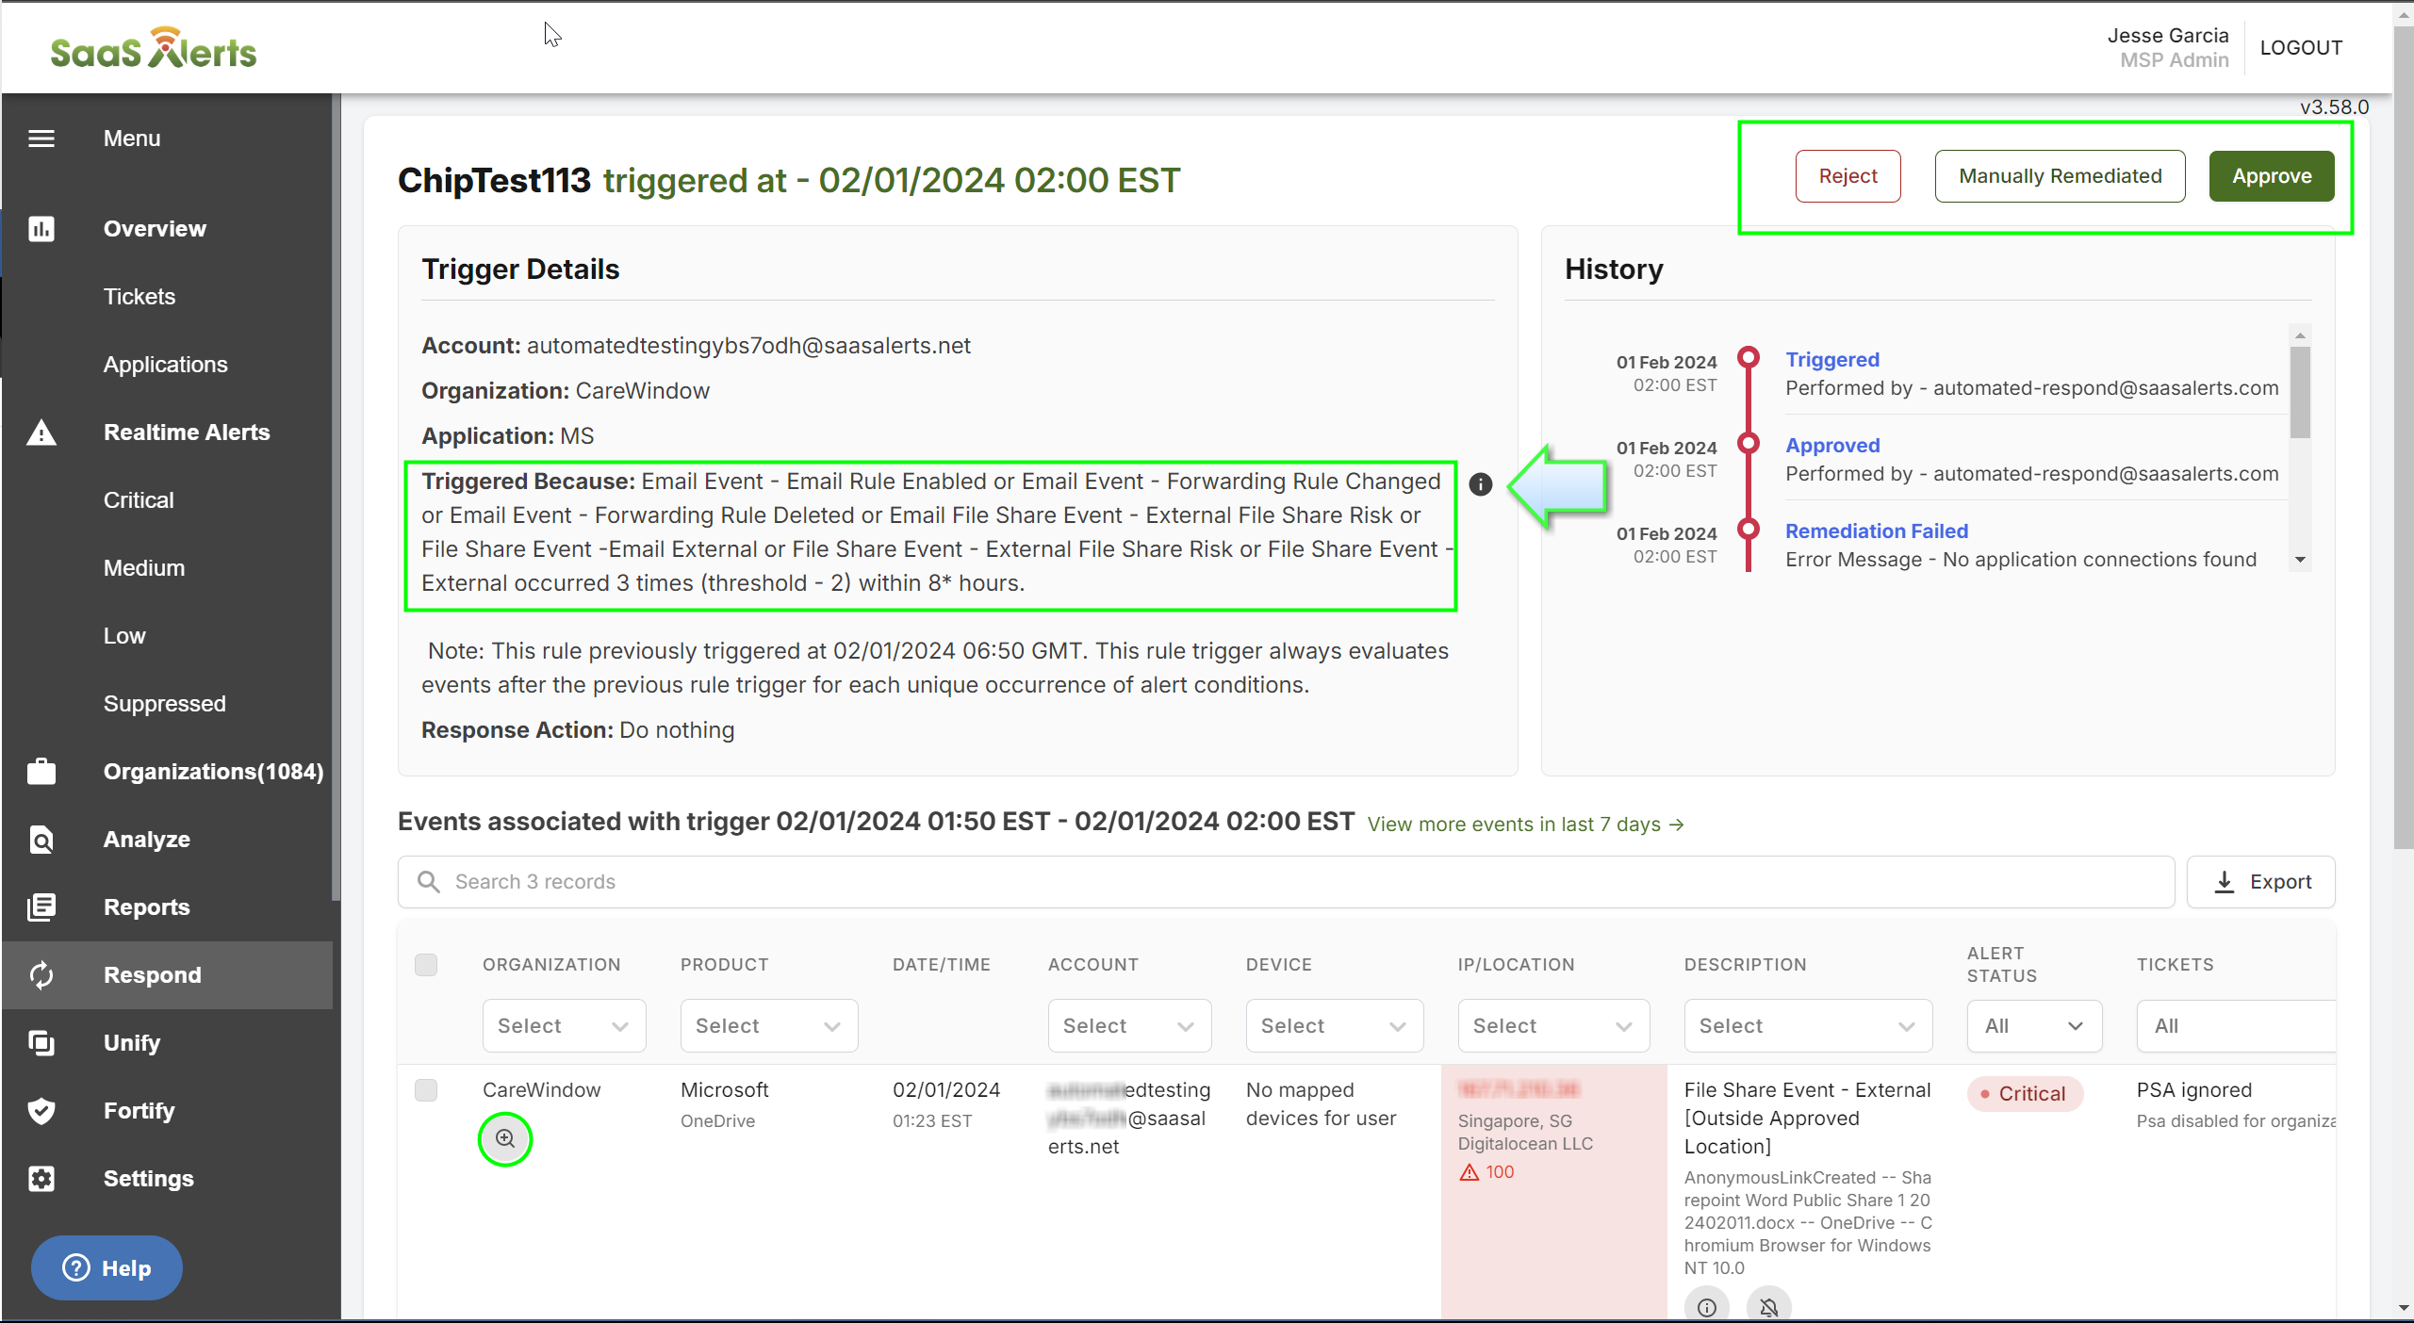Click the hamburger Menu icon
Image resolution: width=2414 pixels, height=1323 pixels.
coord(41,139)
